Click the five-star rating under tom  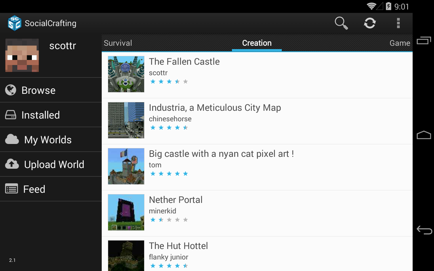tap(169, 174)
